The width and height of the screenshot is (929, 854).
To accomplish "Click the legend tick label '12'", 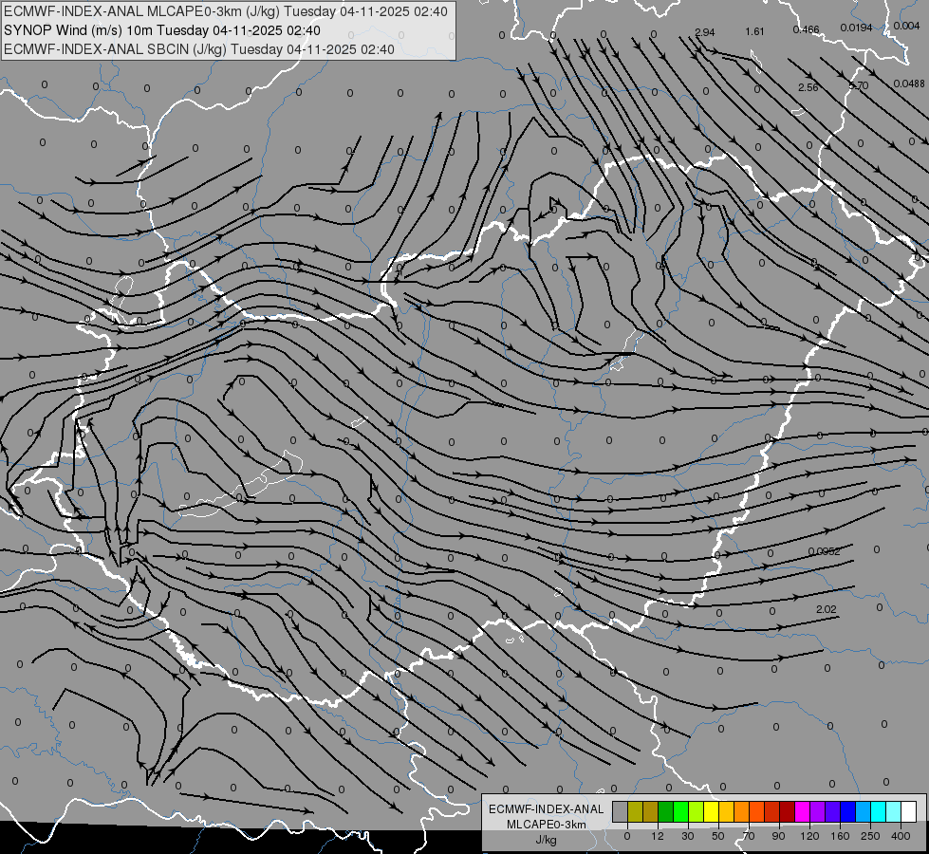I will point(657,836).
